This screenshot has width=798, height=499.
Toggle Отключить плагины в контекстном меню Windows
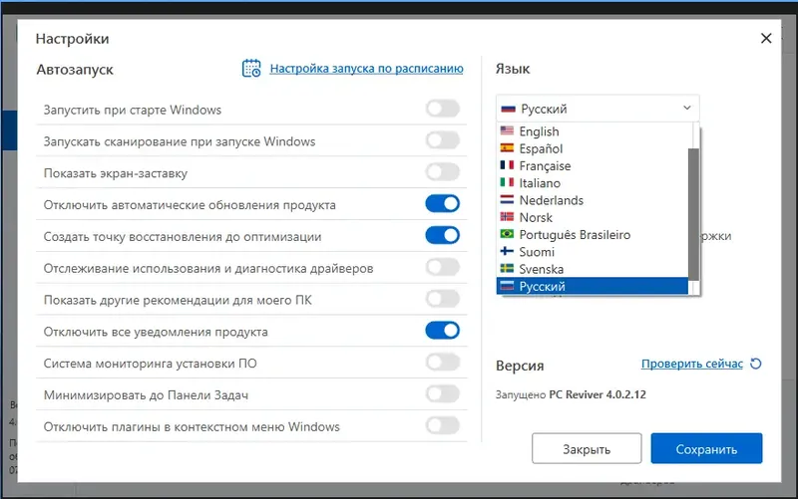443,425
